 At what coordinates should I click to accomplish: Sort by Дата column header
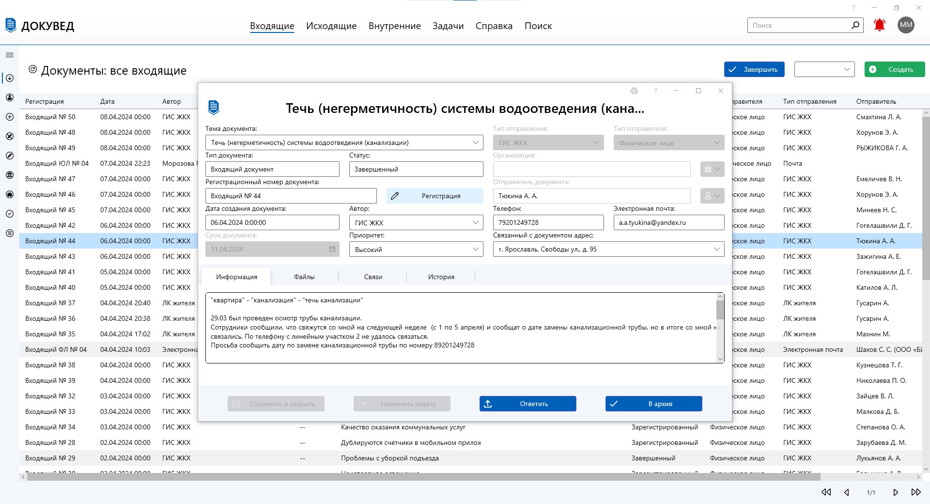(108, 101)
